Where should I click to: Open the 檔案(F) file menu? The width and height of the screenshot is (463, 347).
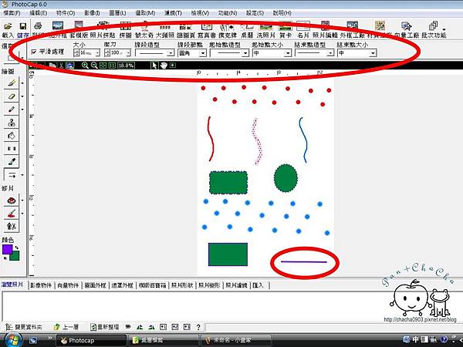coord(12,13)
